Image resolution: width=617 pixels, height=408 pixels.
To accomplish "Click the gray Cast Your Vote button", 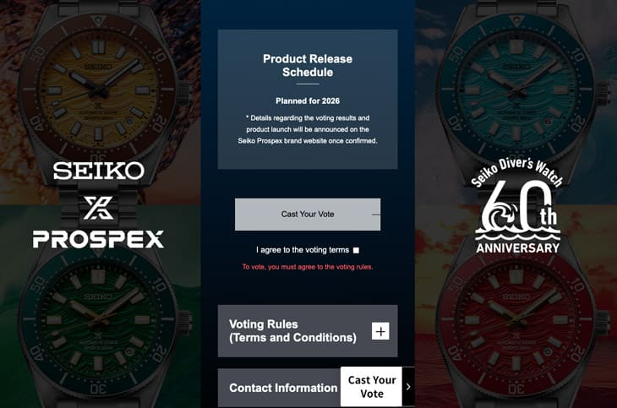I will tap(308, 215).
